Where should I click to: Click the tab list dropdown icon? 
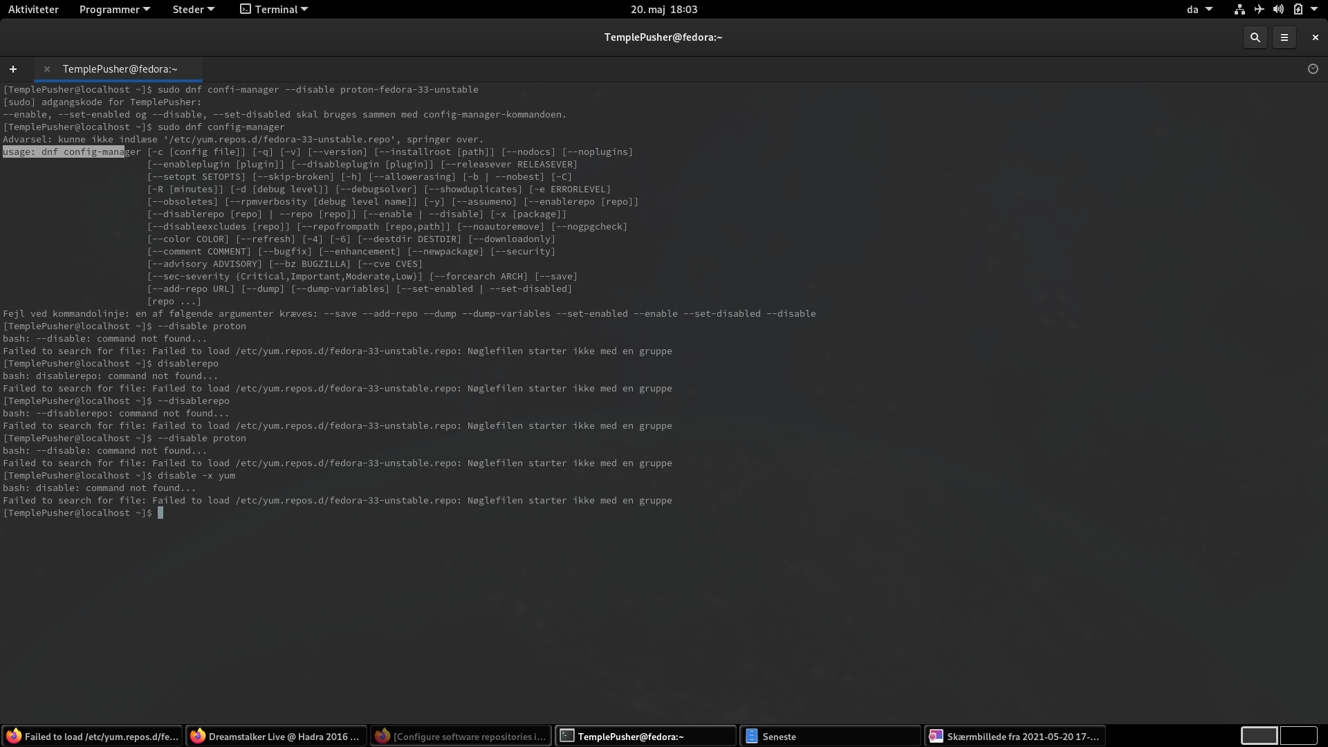pos(1313,69)
